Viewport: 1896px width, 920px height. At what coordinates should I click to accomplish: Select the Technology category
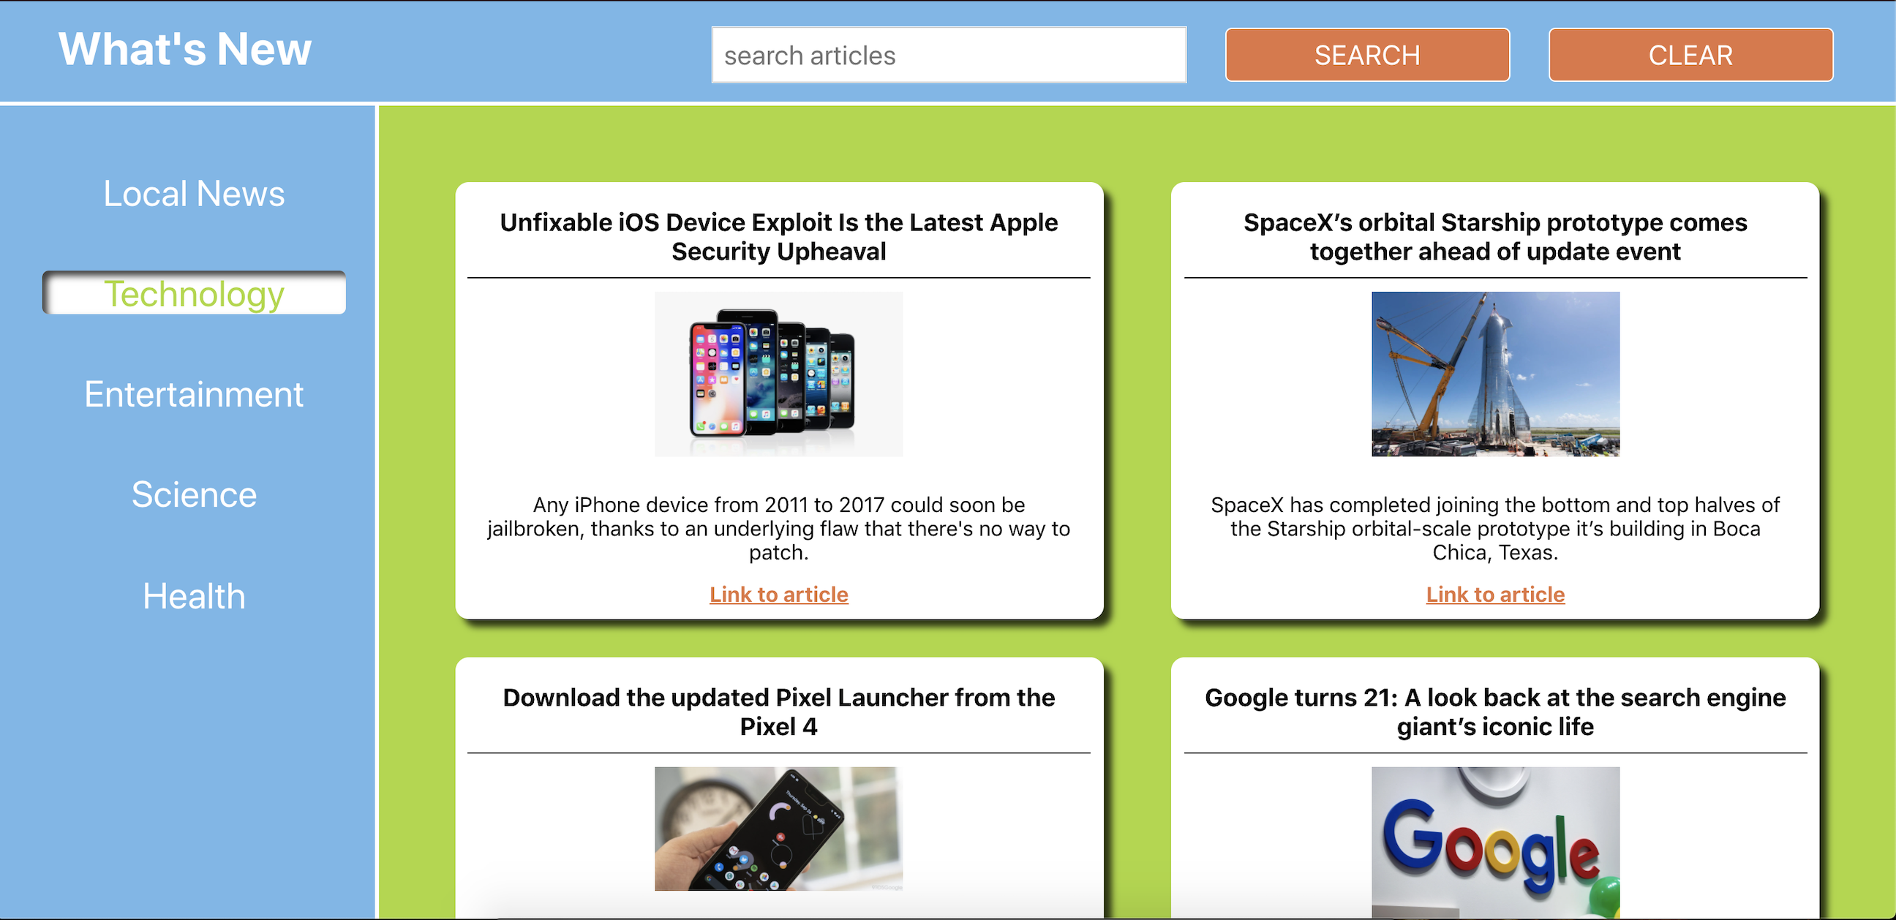pos(194,294)
